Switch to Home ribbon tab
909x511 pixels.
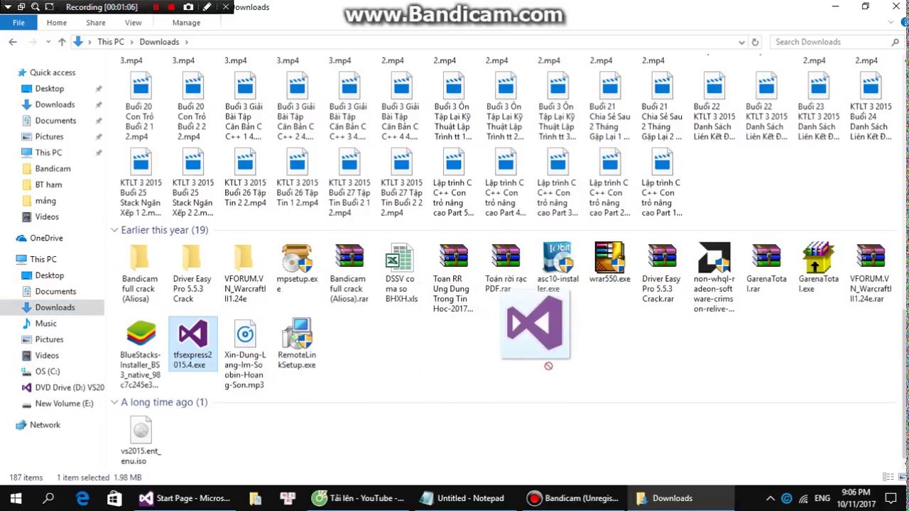tap(57, 23)
